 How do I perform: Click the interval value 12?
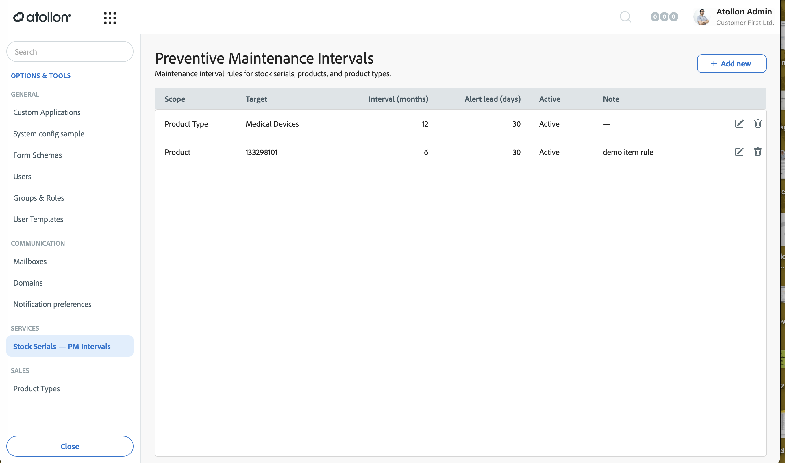click(x=425, y=124)
